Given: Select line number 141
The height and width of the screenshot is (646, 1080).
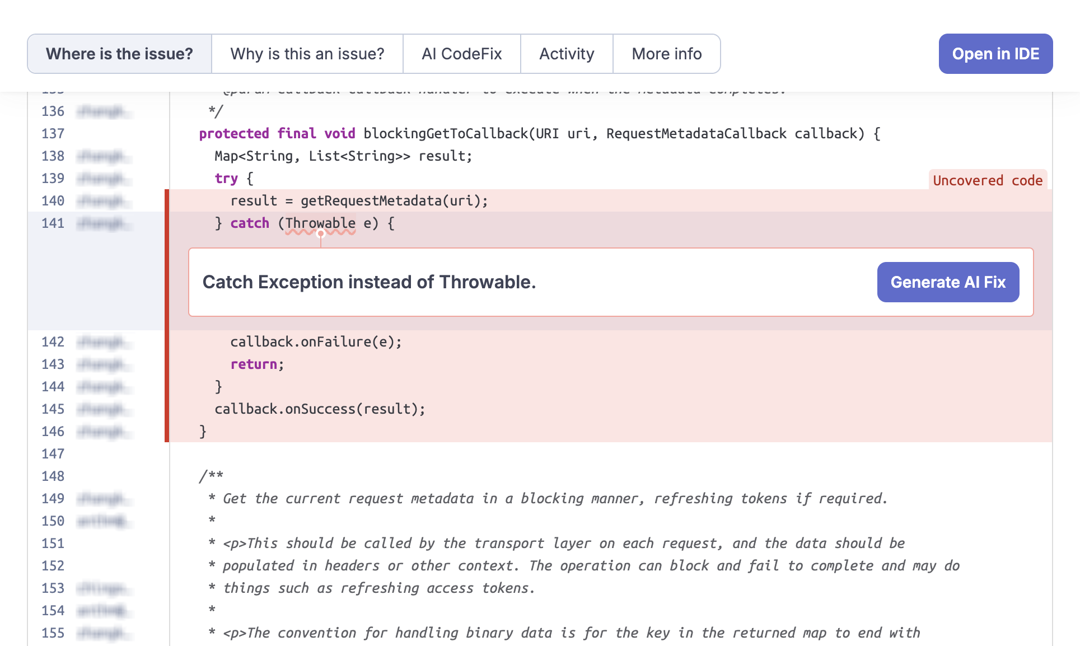Looking at the screenshot, I should [x=53, y=223].
